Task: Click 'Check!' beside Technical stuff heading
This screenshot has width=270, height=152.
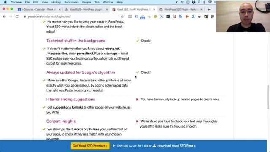Action: [146, 41]
